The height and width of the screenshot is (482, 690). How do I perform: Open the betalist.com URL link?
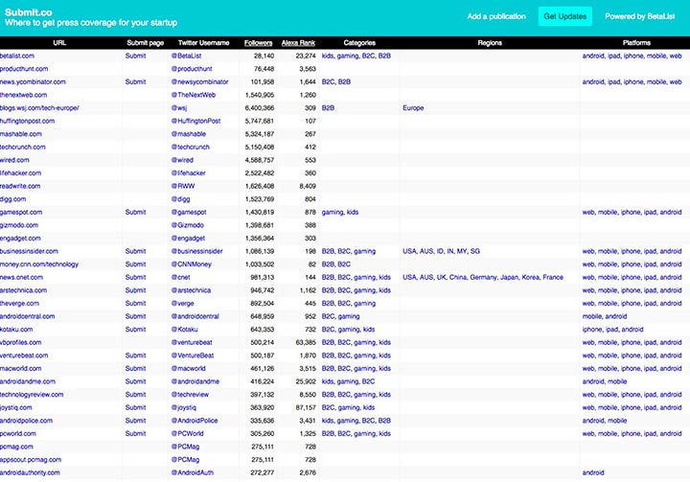22,57
